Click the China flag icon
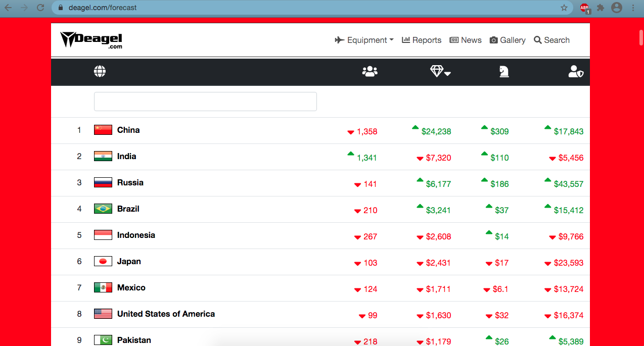644x346 pixels. (103, 130)
